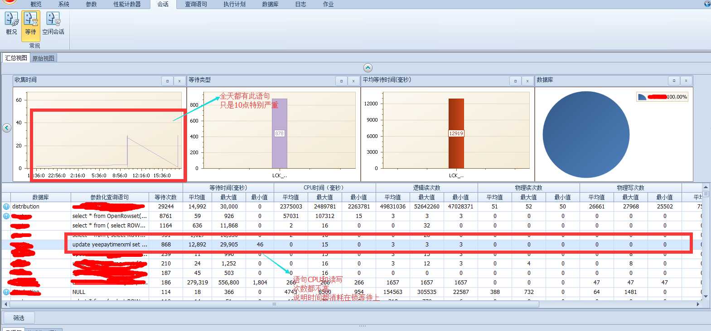
Task: Maximize the 数据库 pie chart panel
Action: pos(674,80)
